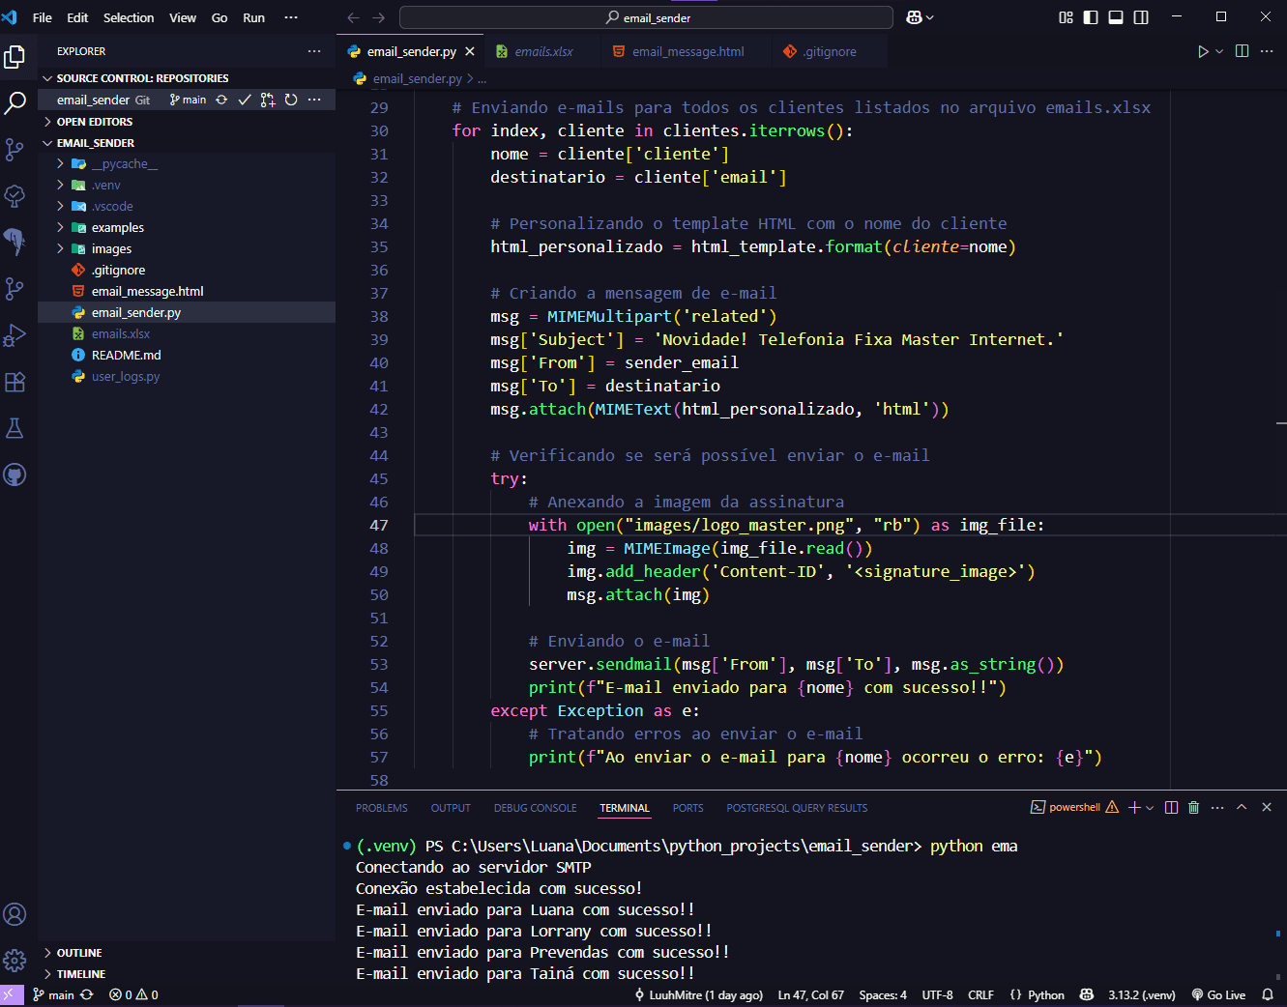Open the Accounts menu icon
The height and width of the screenshot is (1007, 1287).
click(15, 914)
